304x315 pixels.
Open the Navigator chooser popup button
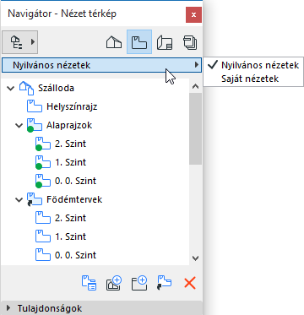[19, 42]
